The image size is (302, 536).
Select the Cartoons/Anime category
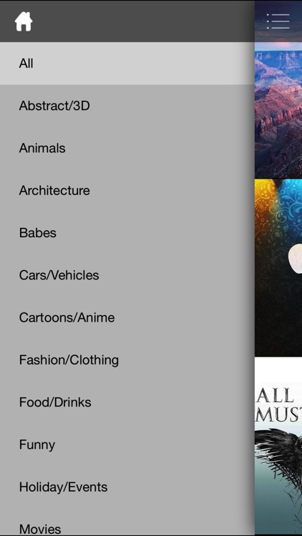click(127, 318)
